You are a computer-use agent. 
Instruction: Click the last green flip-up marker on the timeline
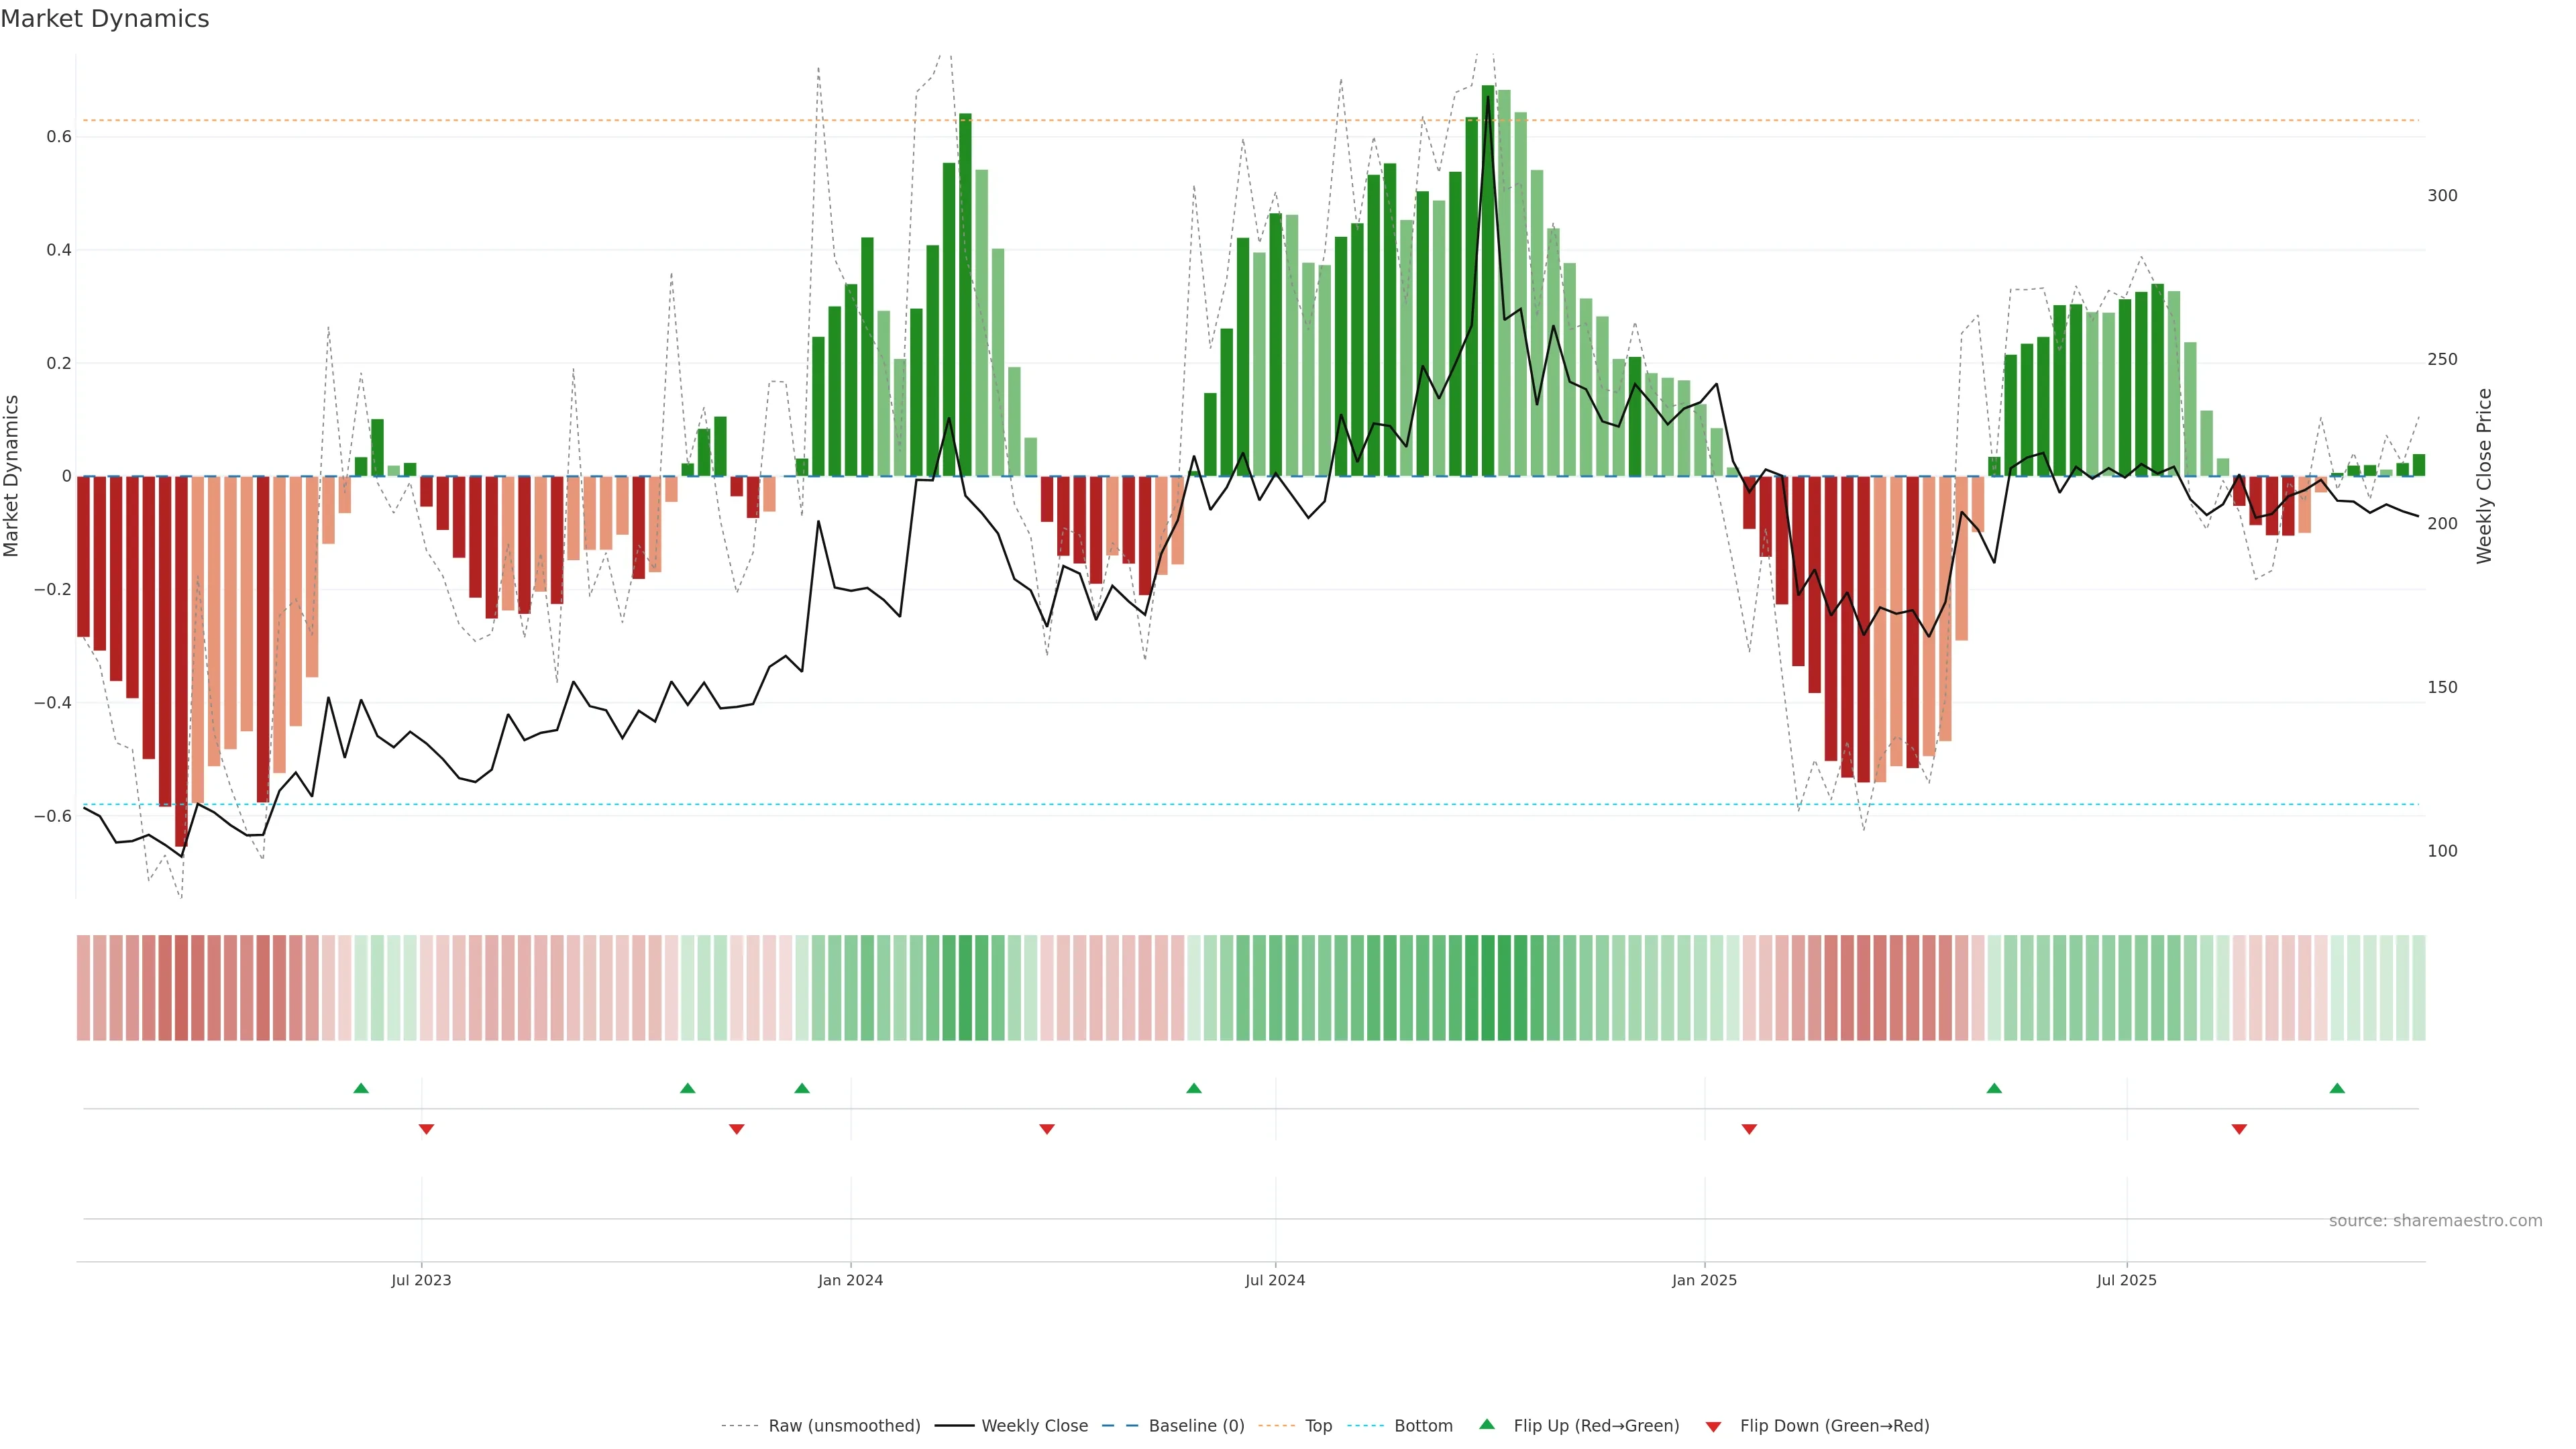click(2337, 1088)
